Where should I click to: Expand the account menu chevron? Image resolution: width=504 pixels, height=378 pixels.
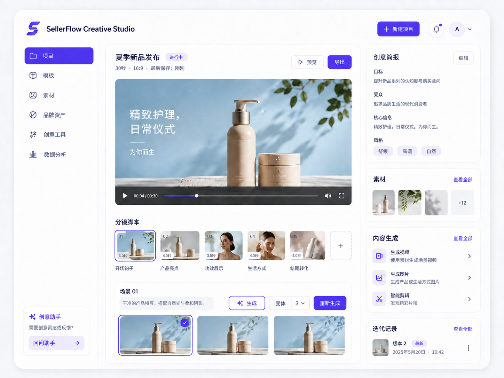[x=470, y=29]
